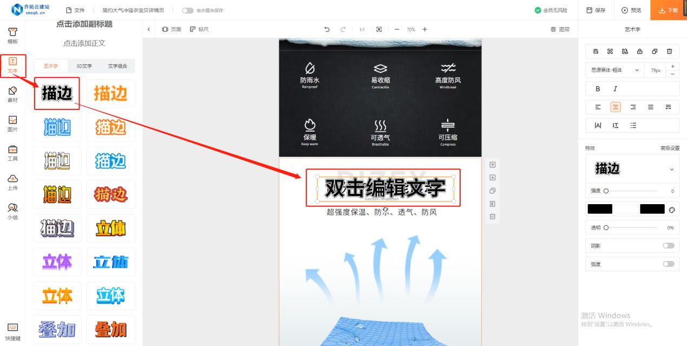
Task: Click the 下载 download button
Action: [x=668, y=10]
